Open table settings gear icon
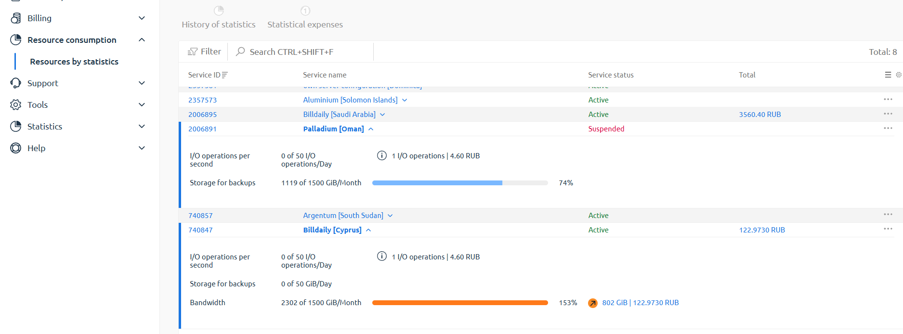 898,75
